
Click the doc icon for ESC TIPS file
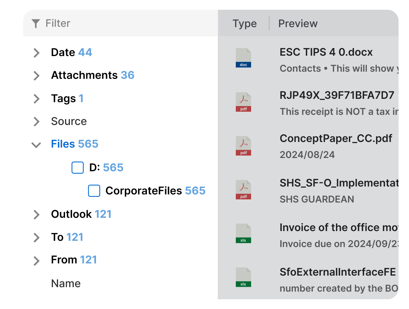243,58
